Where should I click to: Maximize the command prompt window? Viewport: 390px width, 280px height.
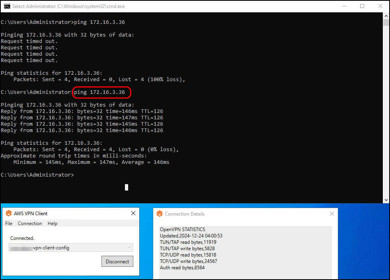[x=362, y=6]
